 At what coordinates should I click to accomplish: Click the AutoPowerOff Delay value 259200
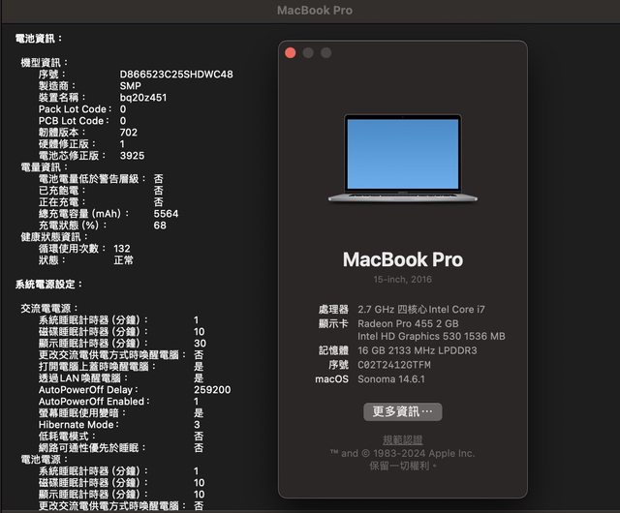[212, 390]
